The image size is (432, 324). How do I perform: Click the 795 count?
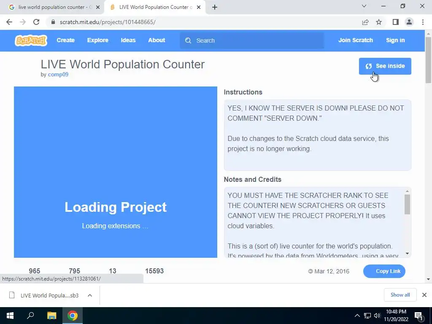[x=74, y=271]
